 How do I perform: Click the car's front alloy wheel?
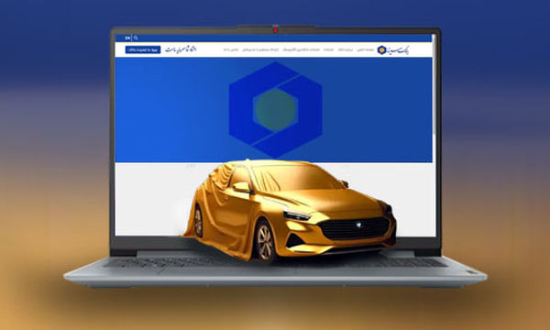(x=265, y=242)
